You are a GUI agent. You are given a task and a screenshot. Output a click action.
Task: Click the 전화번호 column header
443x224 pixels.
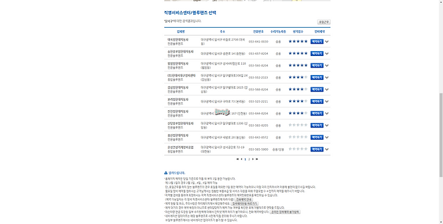coord(258,31)
